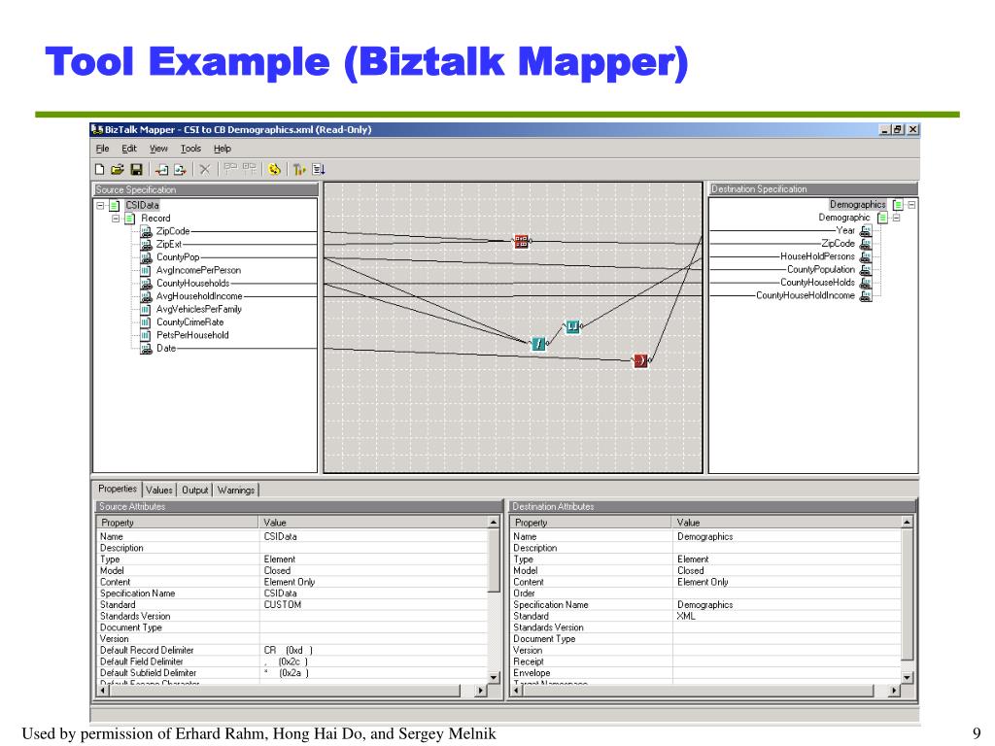Screen dimensions: 995x746
Task: Collapse the CSIData node in source tree
Action: (x=100, y=206)
